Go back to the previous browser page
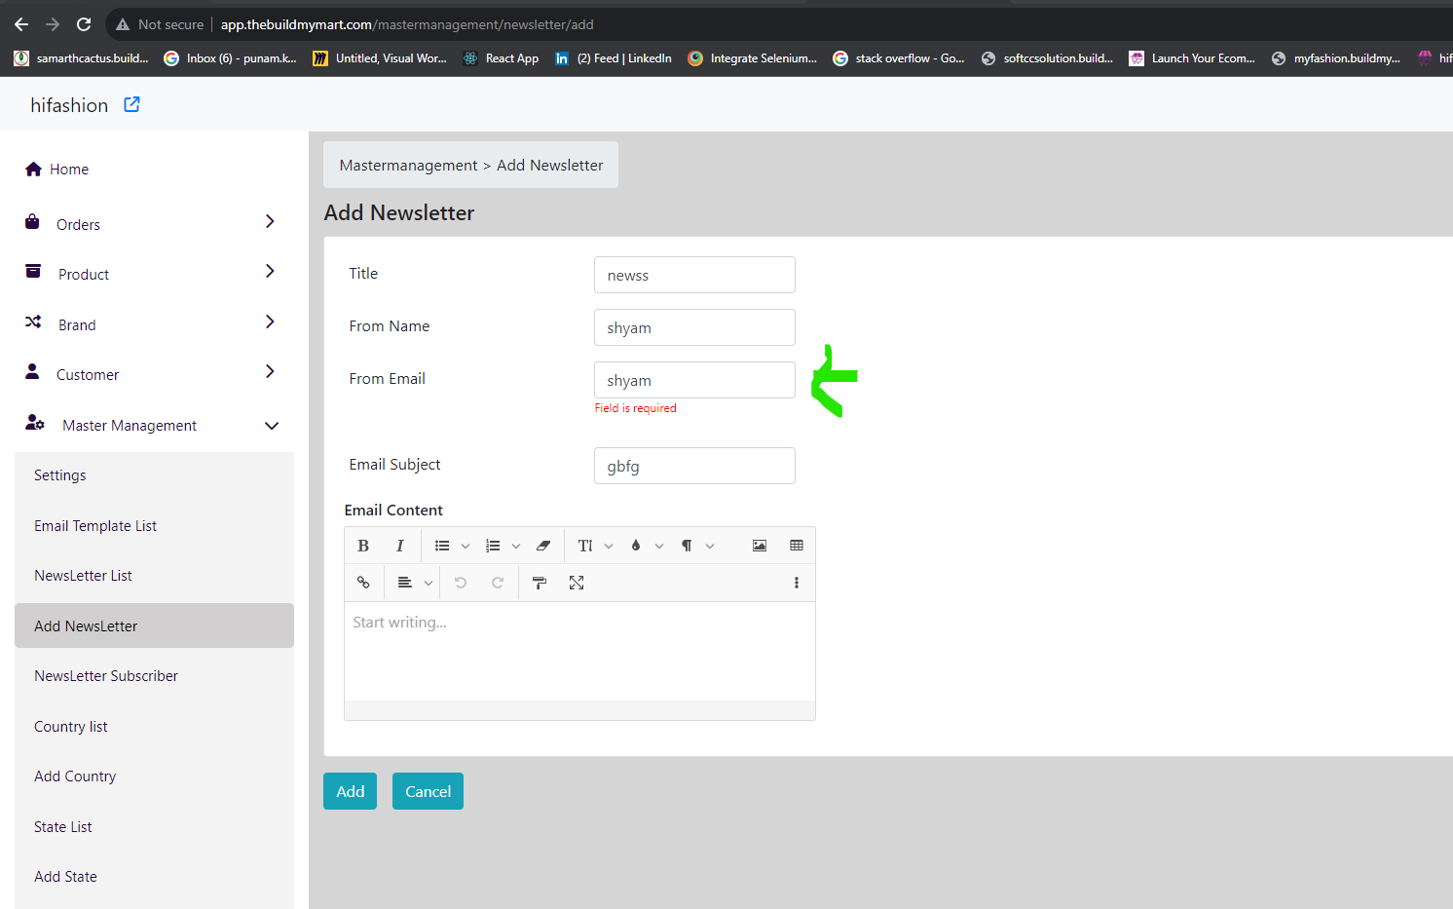The image size is (1453, 909). [x=21, y=24]
